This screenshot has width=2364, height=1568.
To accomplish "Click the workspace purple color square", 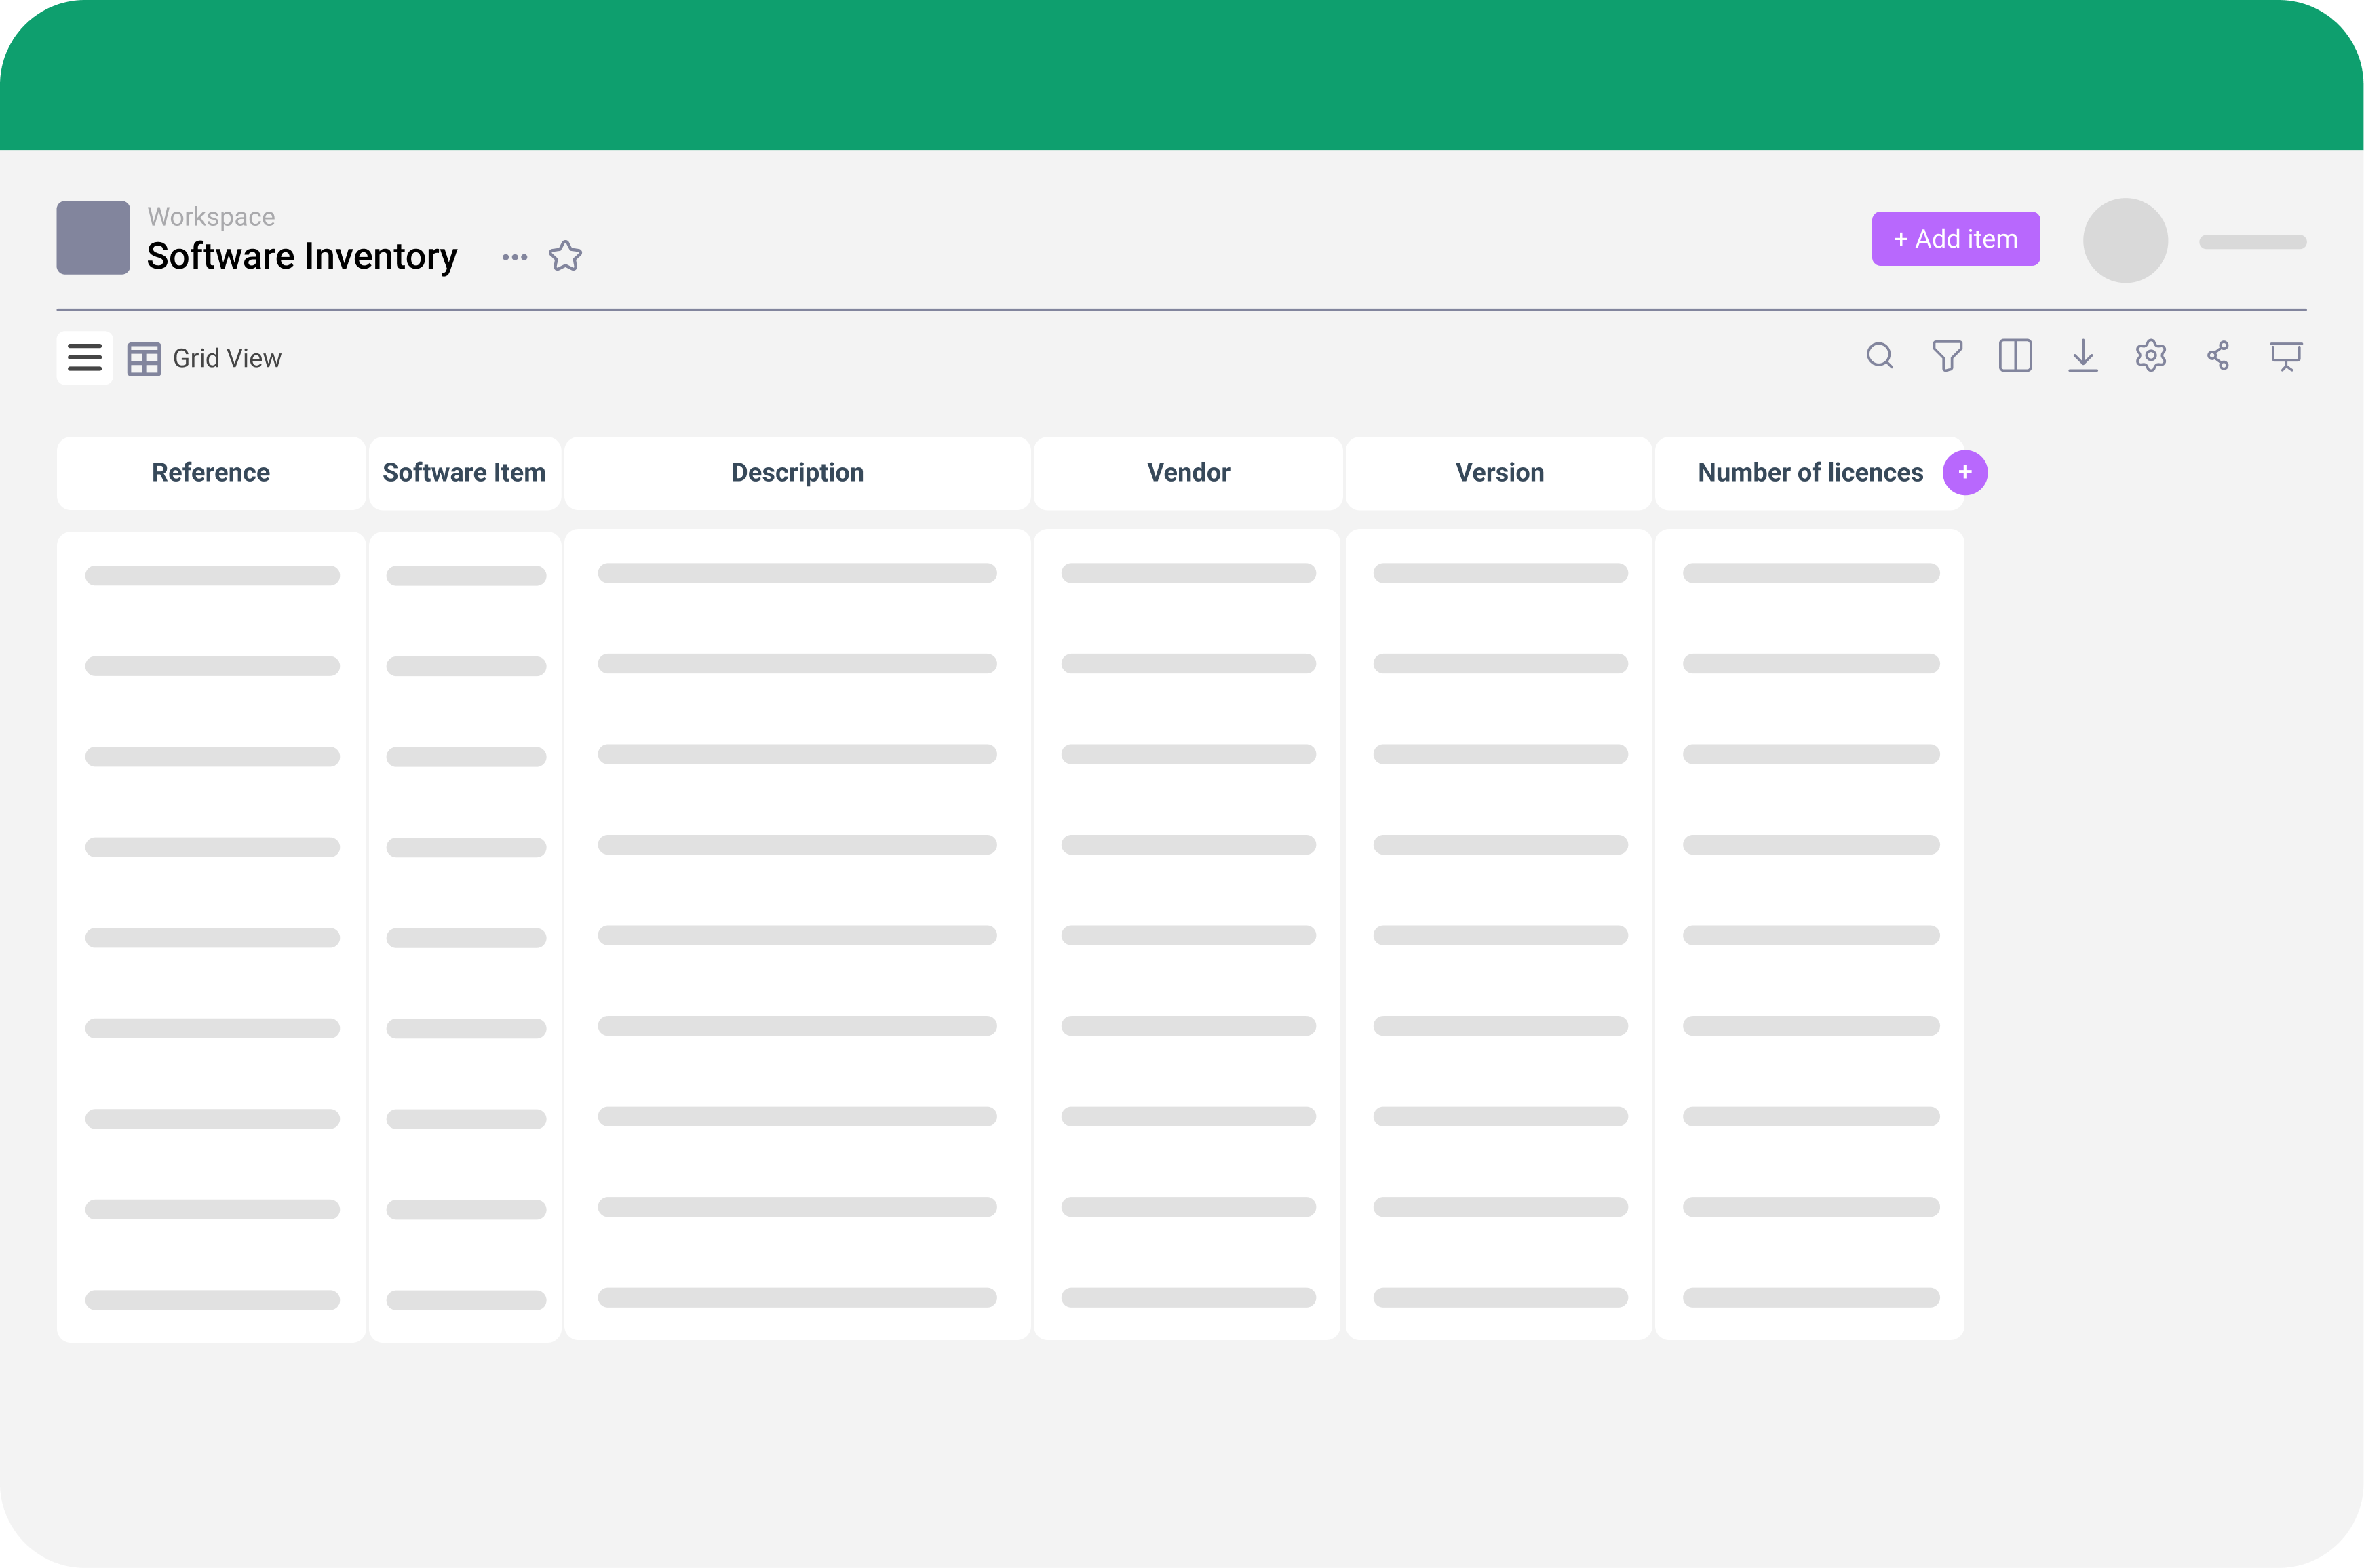I will (x=93, y=238).
